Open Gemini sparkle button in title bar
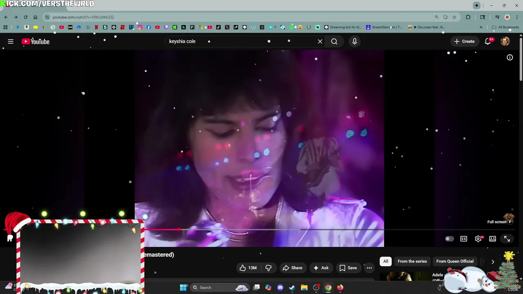523x294 pixels. click(x=476, y=5)
